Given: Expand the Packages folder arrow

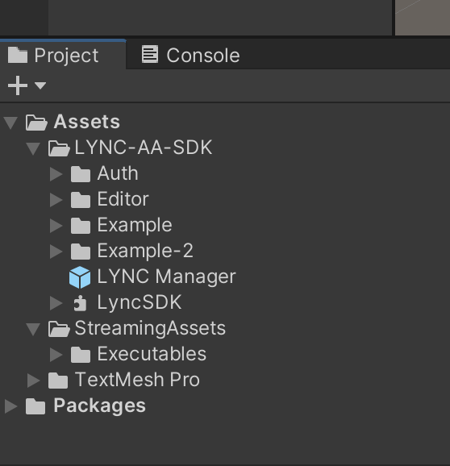Looking at the screenshot, I should 11,406.
